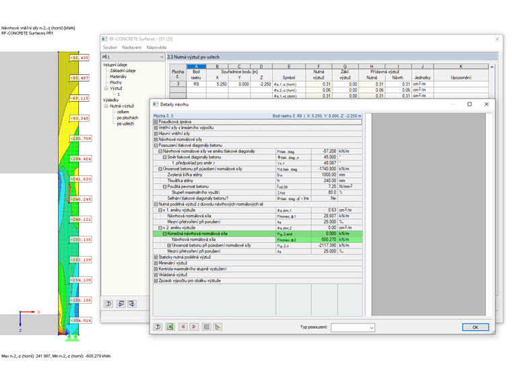Click the help icon in RF-CONCRETE Surfaces window
The width and height of the screenshot is (512, 384).
click(x=108, y=304)
